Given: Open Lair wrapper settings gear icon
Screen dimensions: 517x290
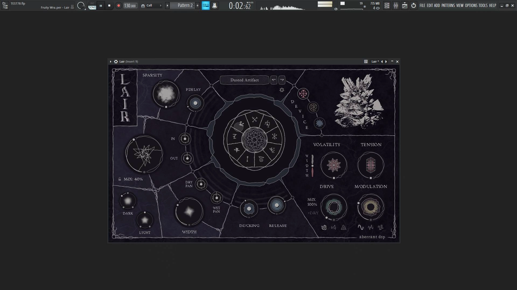Looking at the screenshot, I should [x=116, y=61].
